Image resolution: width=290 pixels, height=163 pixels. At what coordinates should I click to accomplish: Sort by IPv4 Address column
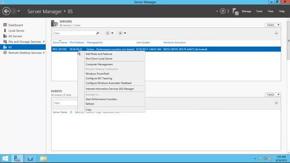tap(77, 43)
